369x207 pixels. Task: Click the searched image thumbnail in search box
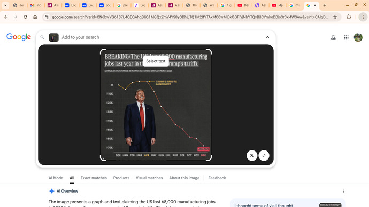click(x=53, y=37)
